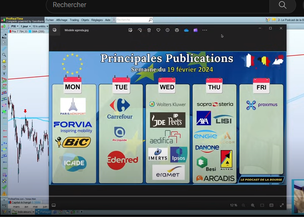The image size is (304, 219).
Task: Delete the image with trash icon in Photos
Action: point(149,30)
